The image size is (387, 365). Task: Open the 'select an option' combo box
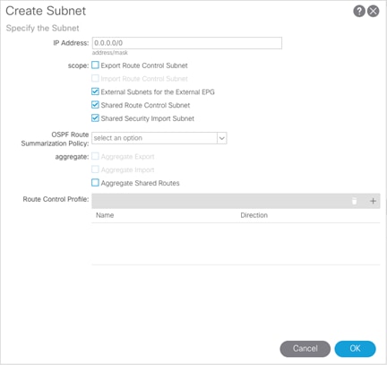point(159,138)
